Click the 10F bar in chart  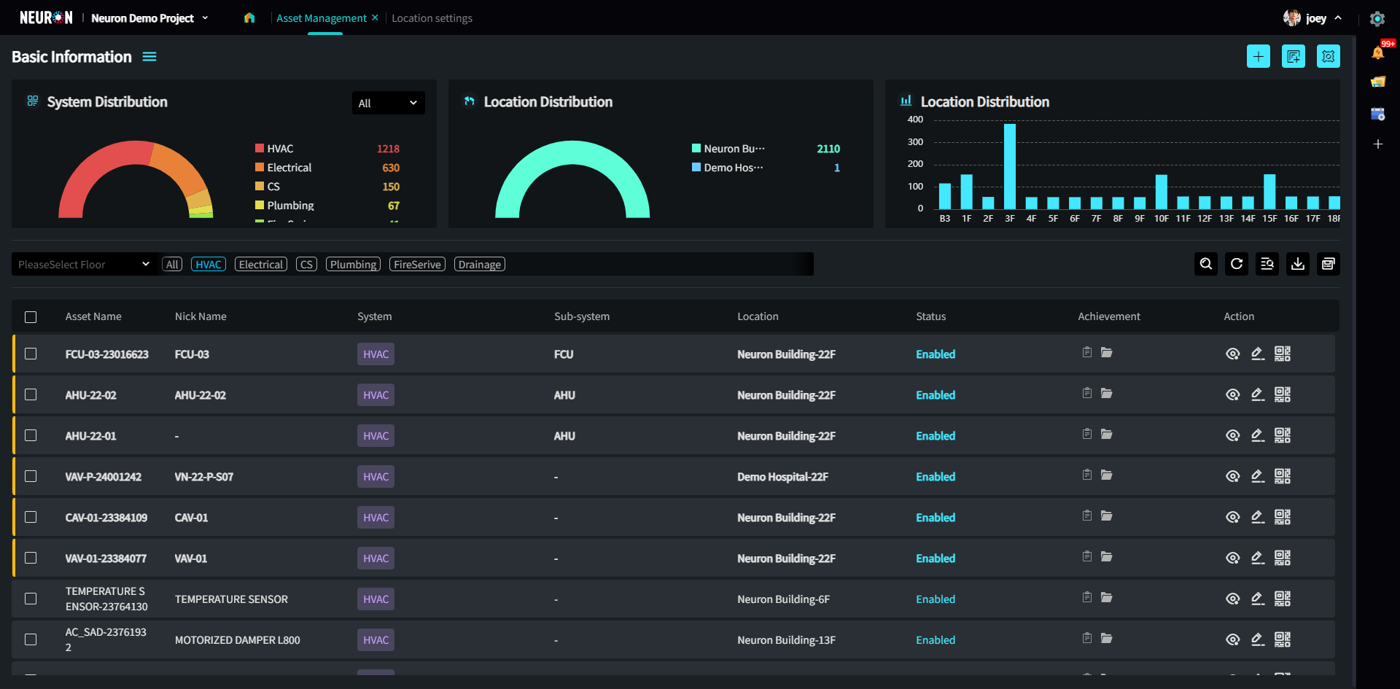pyautogui.click(x=1162, y=192)
